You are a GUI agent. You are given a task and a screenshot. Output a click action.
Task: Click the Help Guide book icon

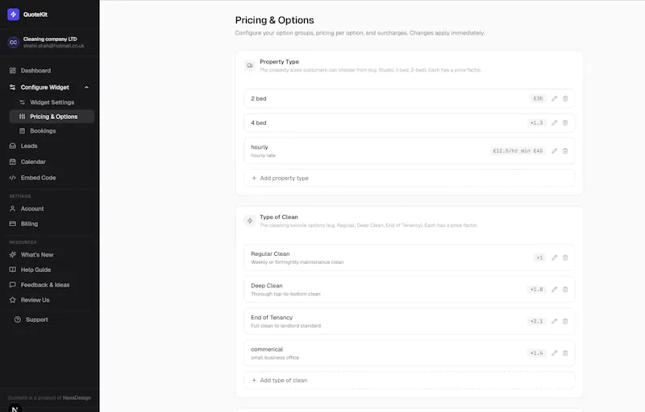(13, 270)
